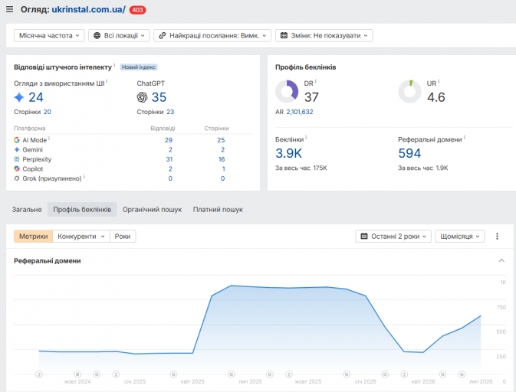This screenshot has width=516, height=392.
Task: Open the Зміни: Не показувати dropdown
Action: click(x=324, y=35)
